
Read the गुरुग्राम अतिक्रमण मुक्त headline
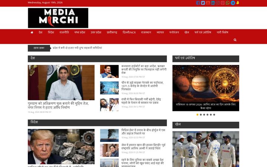(x=58, y=105)
